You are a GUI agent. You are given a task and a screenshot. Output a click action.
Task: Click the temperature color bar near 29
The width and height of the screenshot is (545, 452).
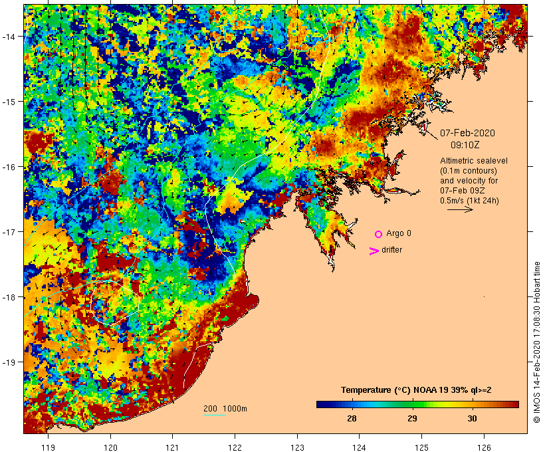[x=412, y=404]
